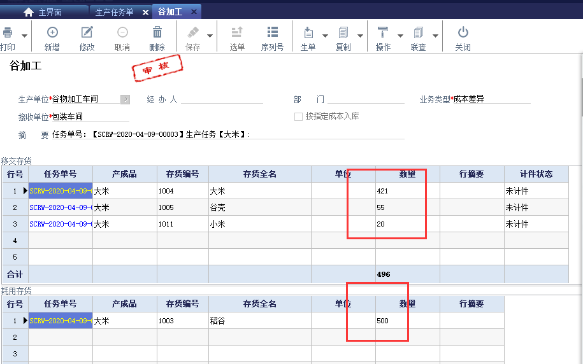Click the 打印 (print) printer icon

point(8,32)
